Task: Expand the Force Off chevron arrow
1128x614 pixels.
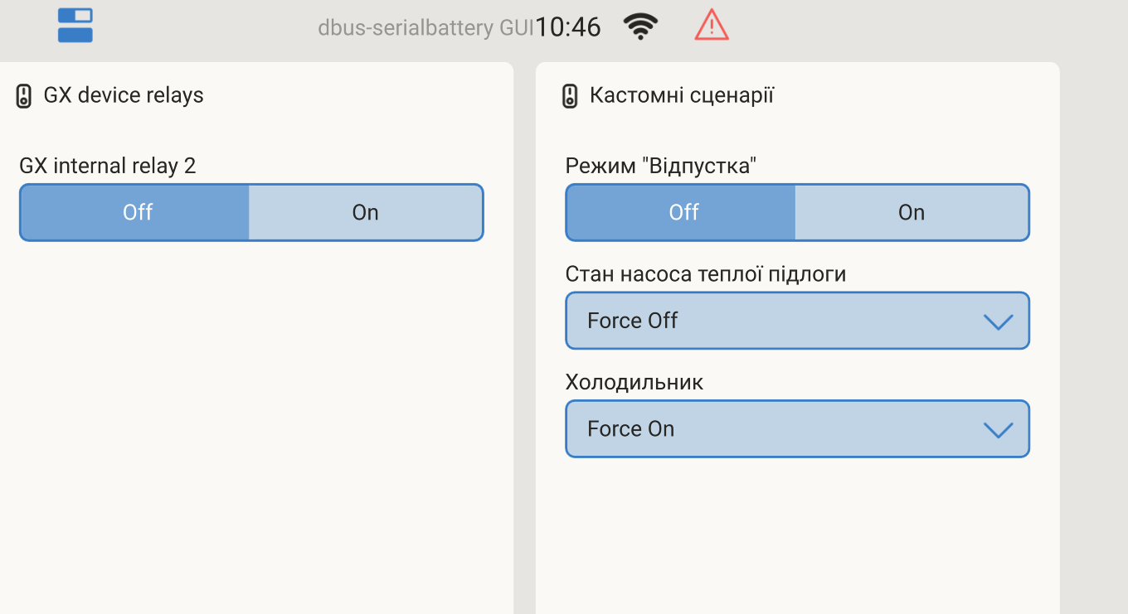Action: pyautogui.click(x=997, y=322)
